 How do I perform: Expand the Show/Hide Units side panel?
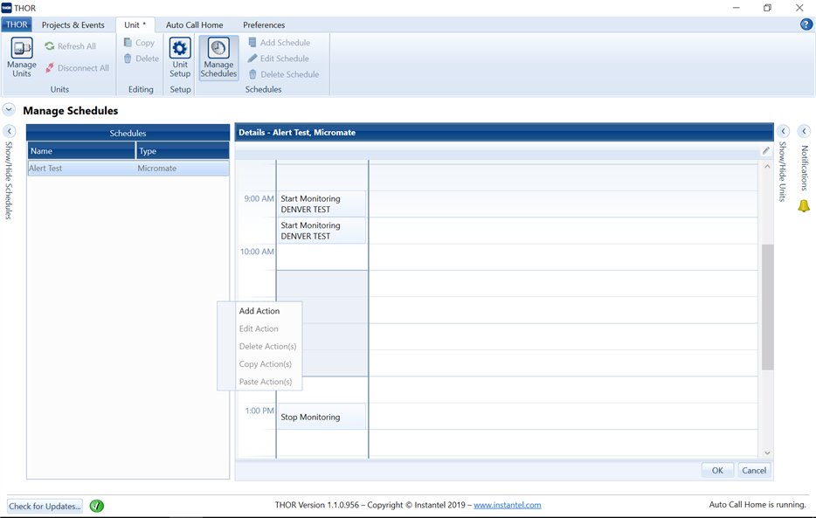click(x=784, y=132)
